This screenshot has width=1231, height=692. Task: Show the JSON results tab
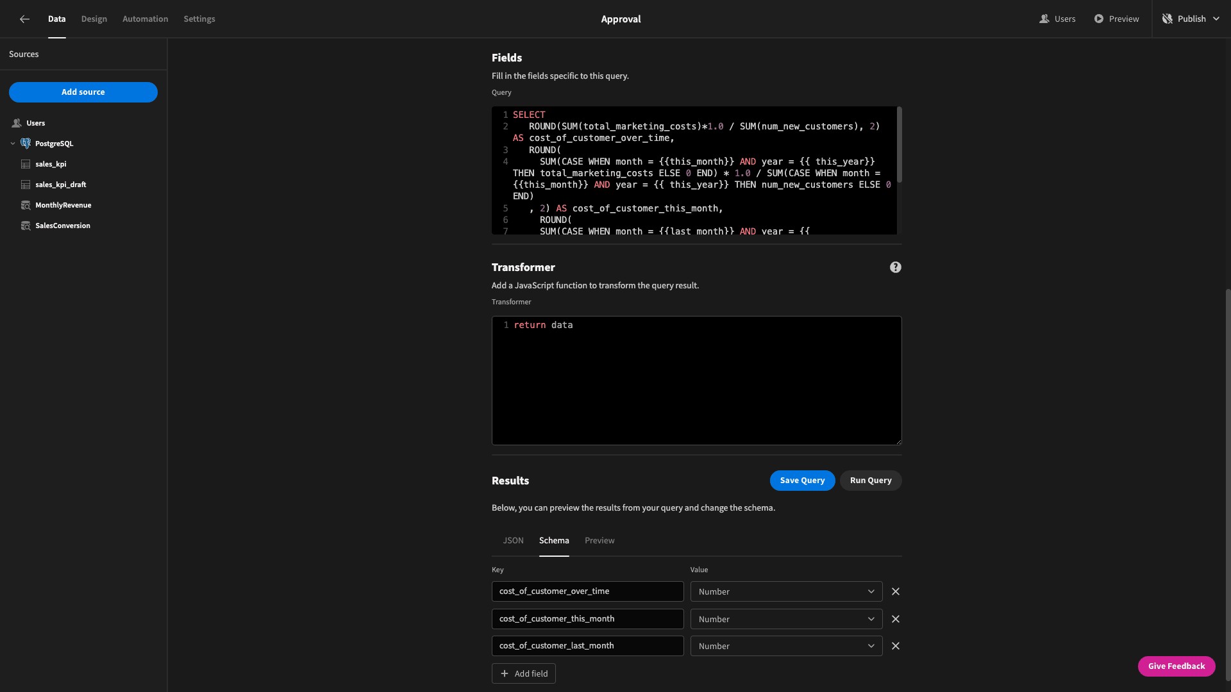513,541
